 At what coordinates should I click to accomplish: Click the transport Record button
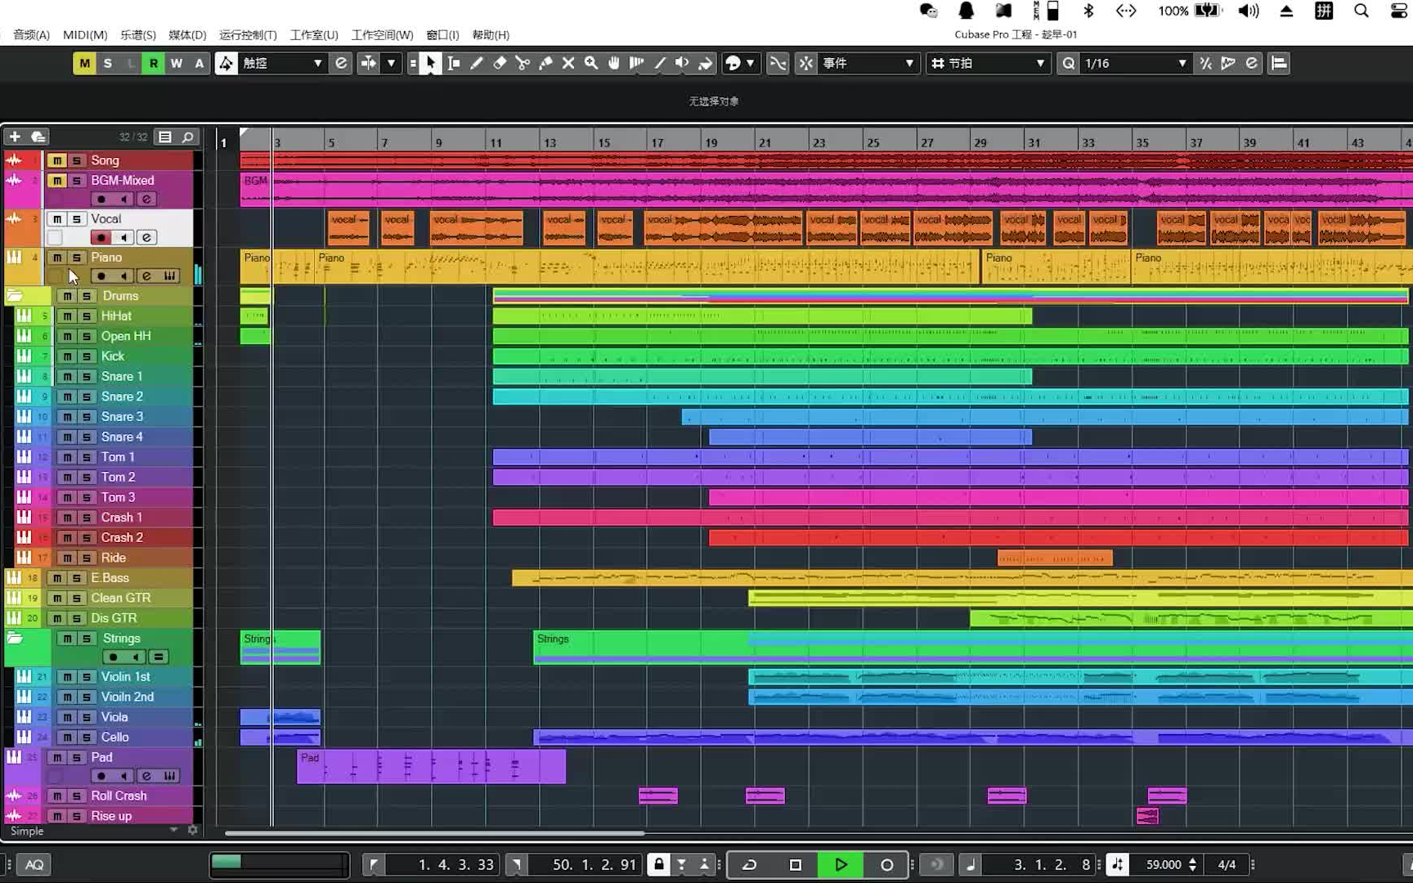coord(886,864)
